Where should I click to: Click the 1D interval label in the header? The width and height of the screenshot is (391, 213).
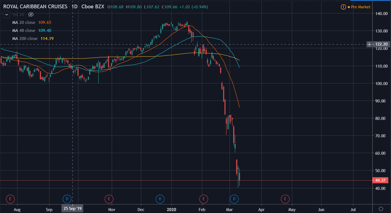(x=75, y=7)
